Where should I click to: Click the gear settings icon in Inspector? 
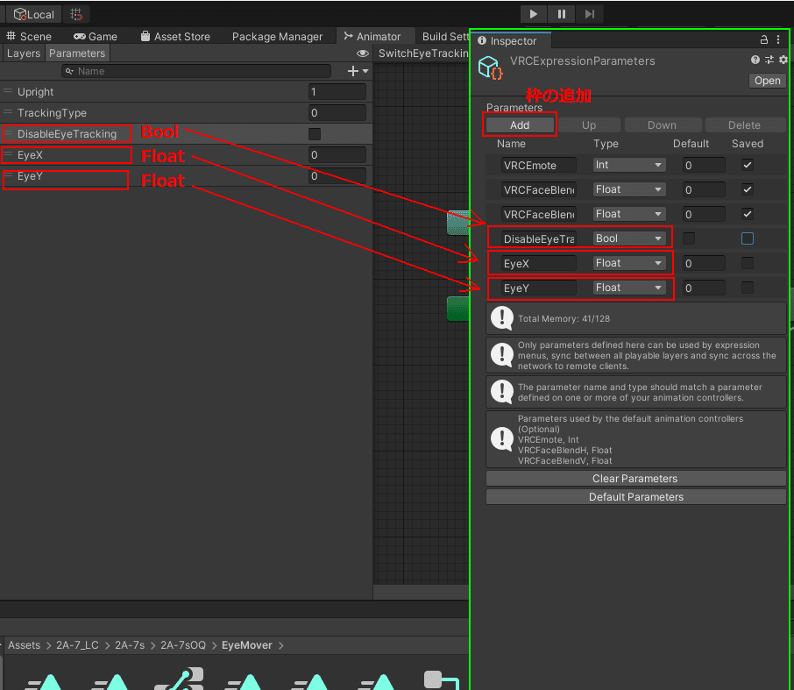(x=783, y=60)
